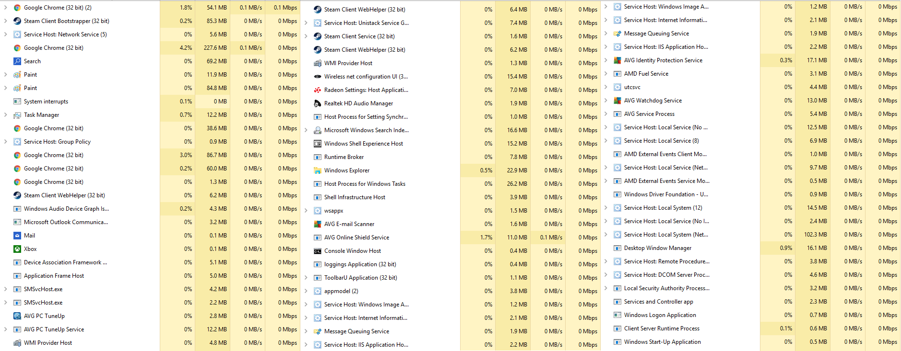The image size is (901, 351).
Task: Click the Console Window Host icon
Action: 318,251
